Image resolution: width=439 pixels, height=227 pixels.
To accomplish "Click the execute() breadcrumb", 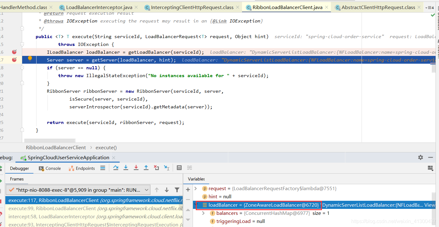I will pos(106,147).
